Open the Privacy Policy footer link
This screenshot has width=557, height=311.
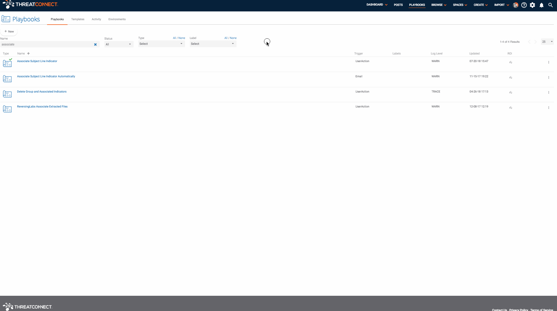click(519, 310)
